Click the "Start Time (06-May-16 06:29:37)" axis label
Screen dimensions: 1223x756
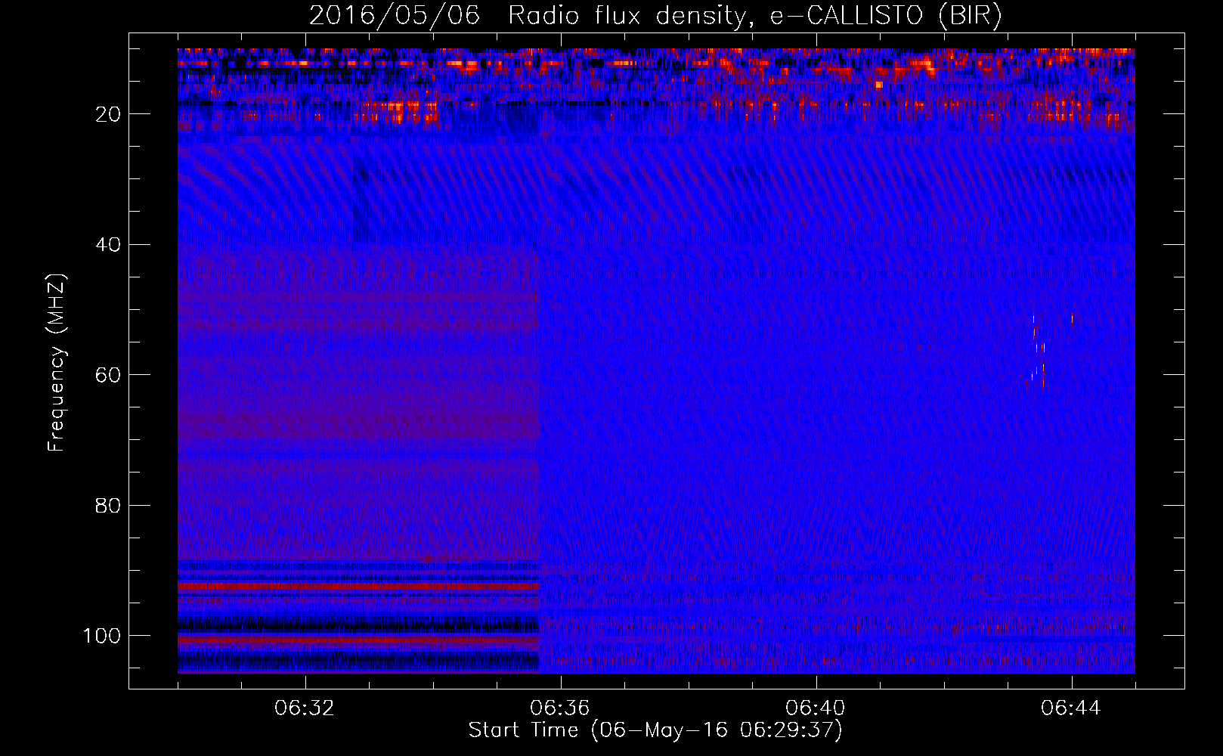click(655, 730)
